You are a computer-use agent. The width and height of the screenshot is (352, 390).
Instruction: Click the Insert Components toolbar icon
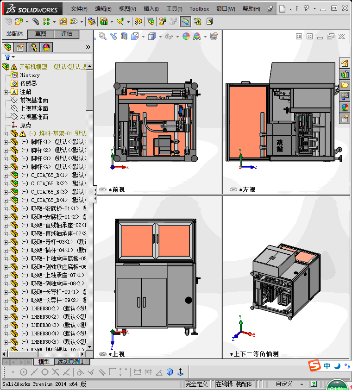point(19,22)
